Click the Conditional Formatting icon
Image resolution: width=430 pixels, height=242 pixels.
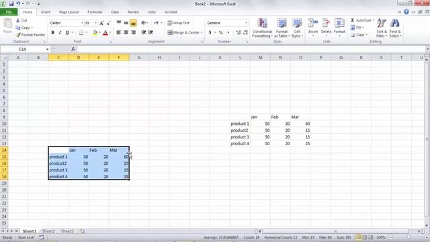click(x=262, y=24)
